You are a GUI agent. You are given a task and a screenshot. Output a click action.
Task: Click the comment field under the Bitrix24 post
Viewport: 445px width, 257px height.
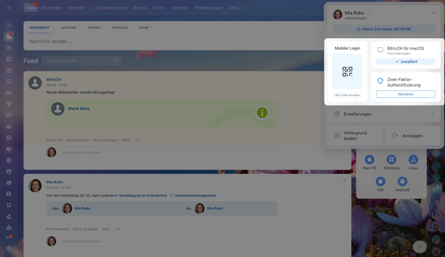pyautogui.click(x=168, y=152)
